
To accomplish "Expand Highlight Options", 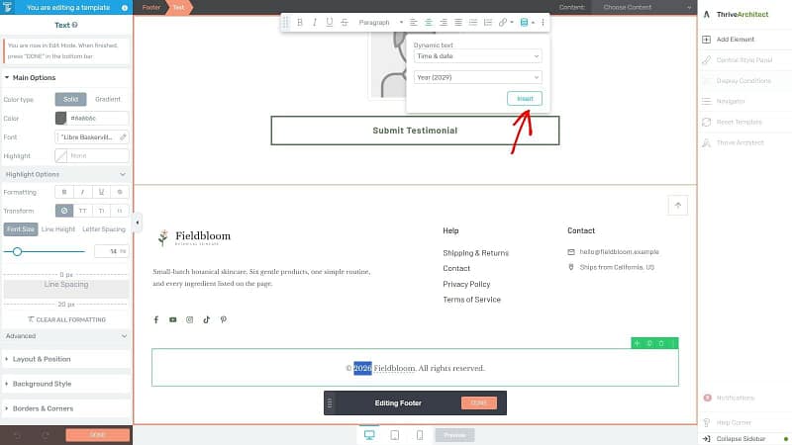I will 65,175.
